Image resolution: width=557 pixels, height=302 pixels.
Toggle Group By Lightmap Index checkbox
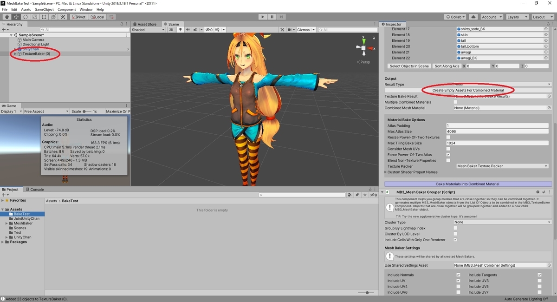[x=455, y=228]
